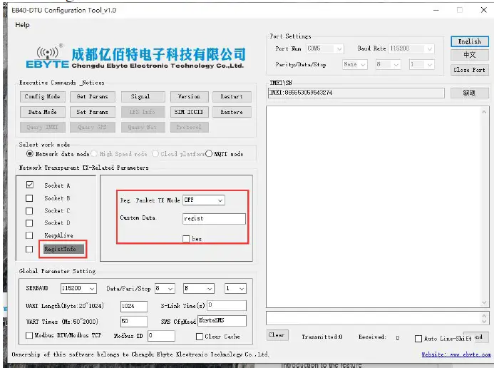Open the SERBAUD dropdown
Screen dimensions: 494x368
[x=78, y=288]
